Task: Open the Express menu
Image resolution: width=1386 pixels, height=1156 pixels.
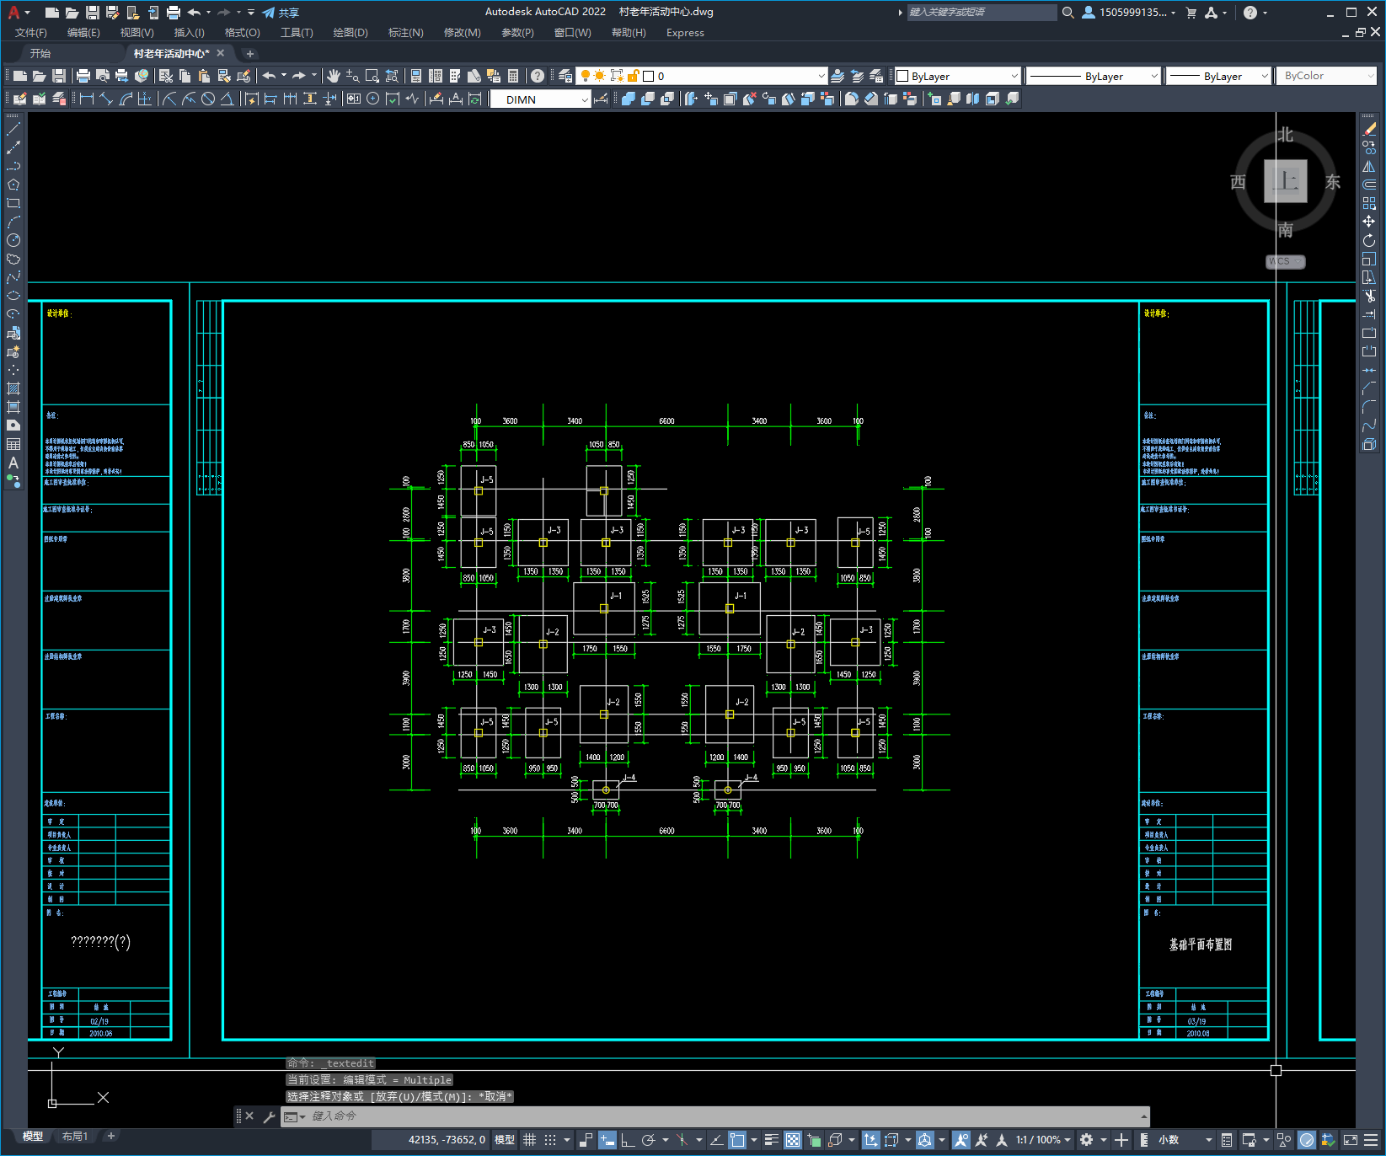Action: (x=685, y=33)
